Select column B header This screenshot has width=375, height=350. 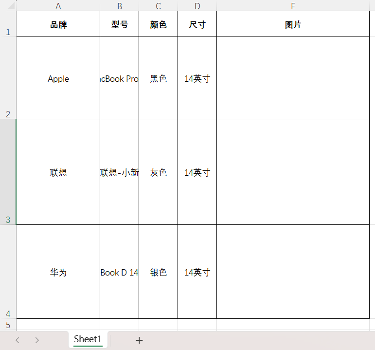point(119,6)
